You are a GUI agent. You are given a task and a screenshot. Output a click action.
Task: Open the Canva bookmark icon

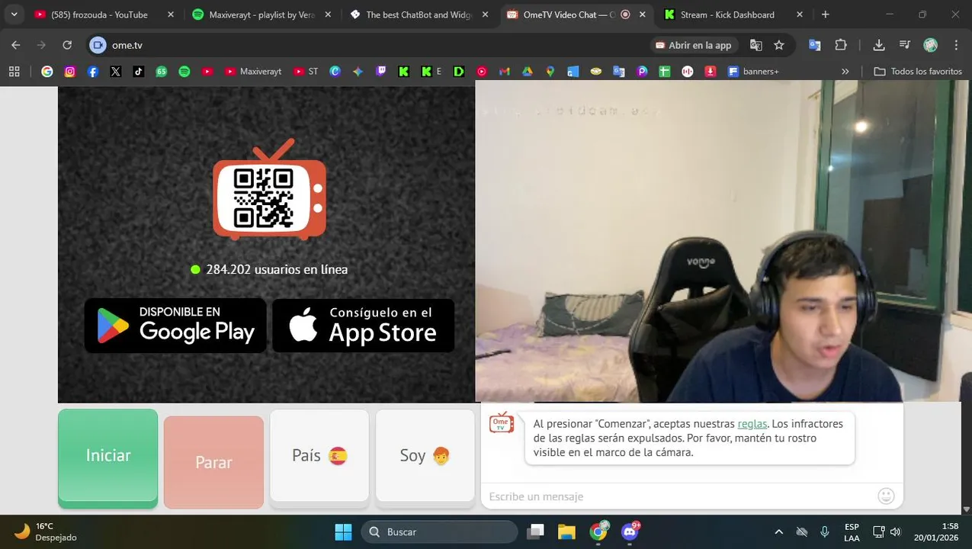click(x=335, y=71)
